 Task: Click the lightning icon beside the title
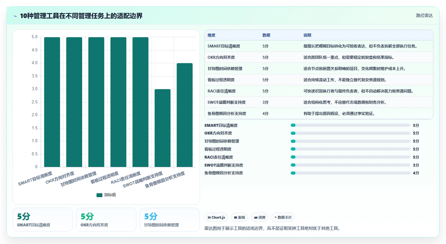(15, 16)
